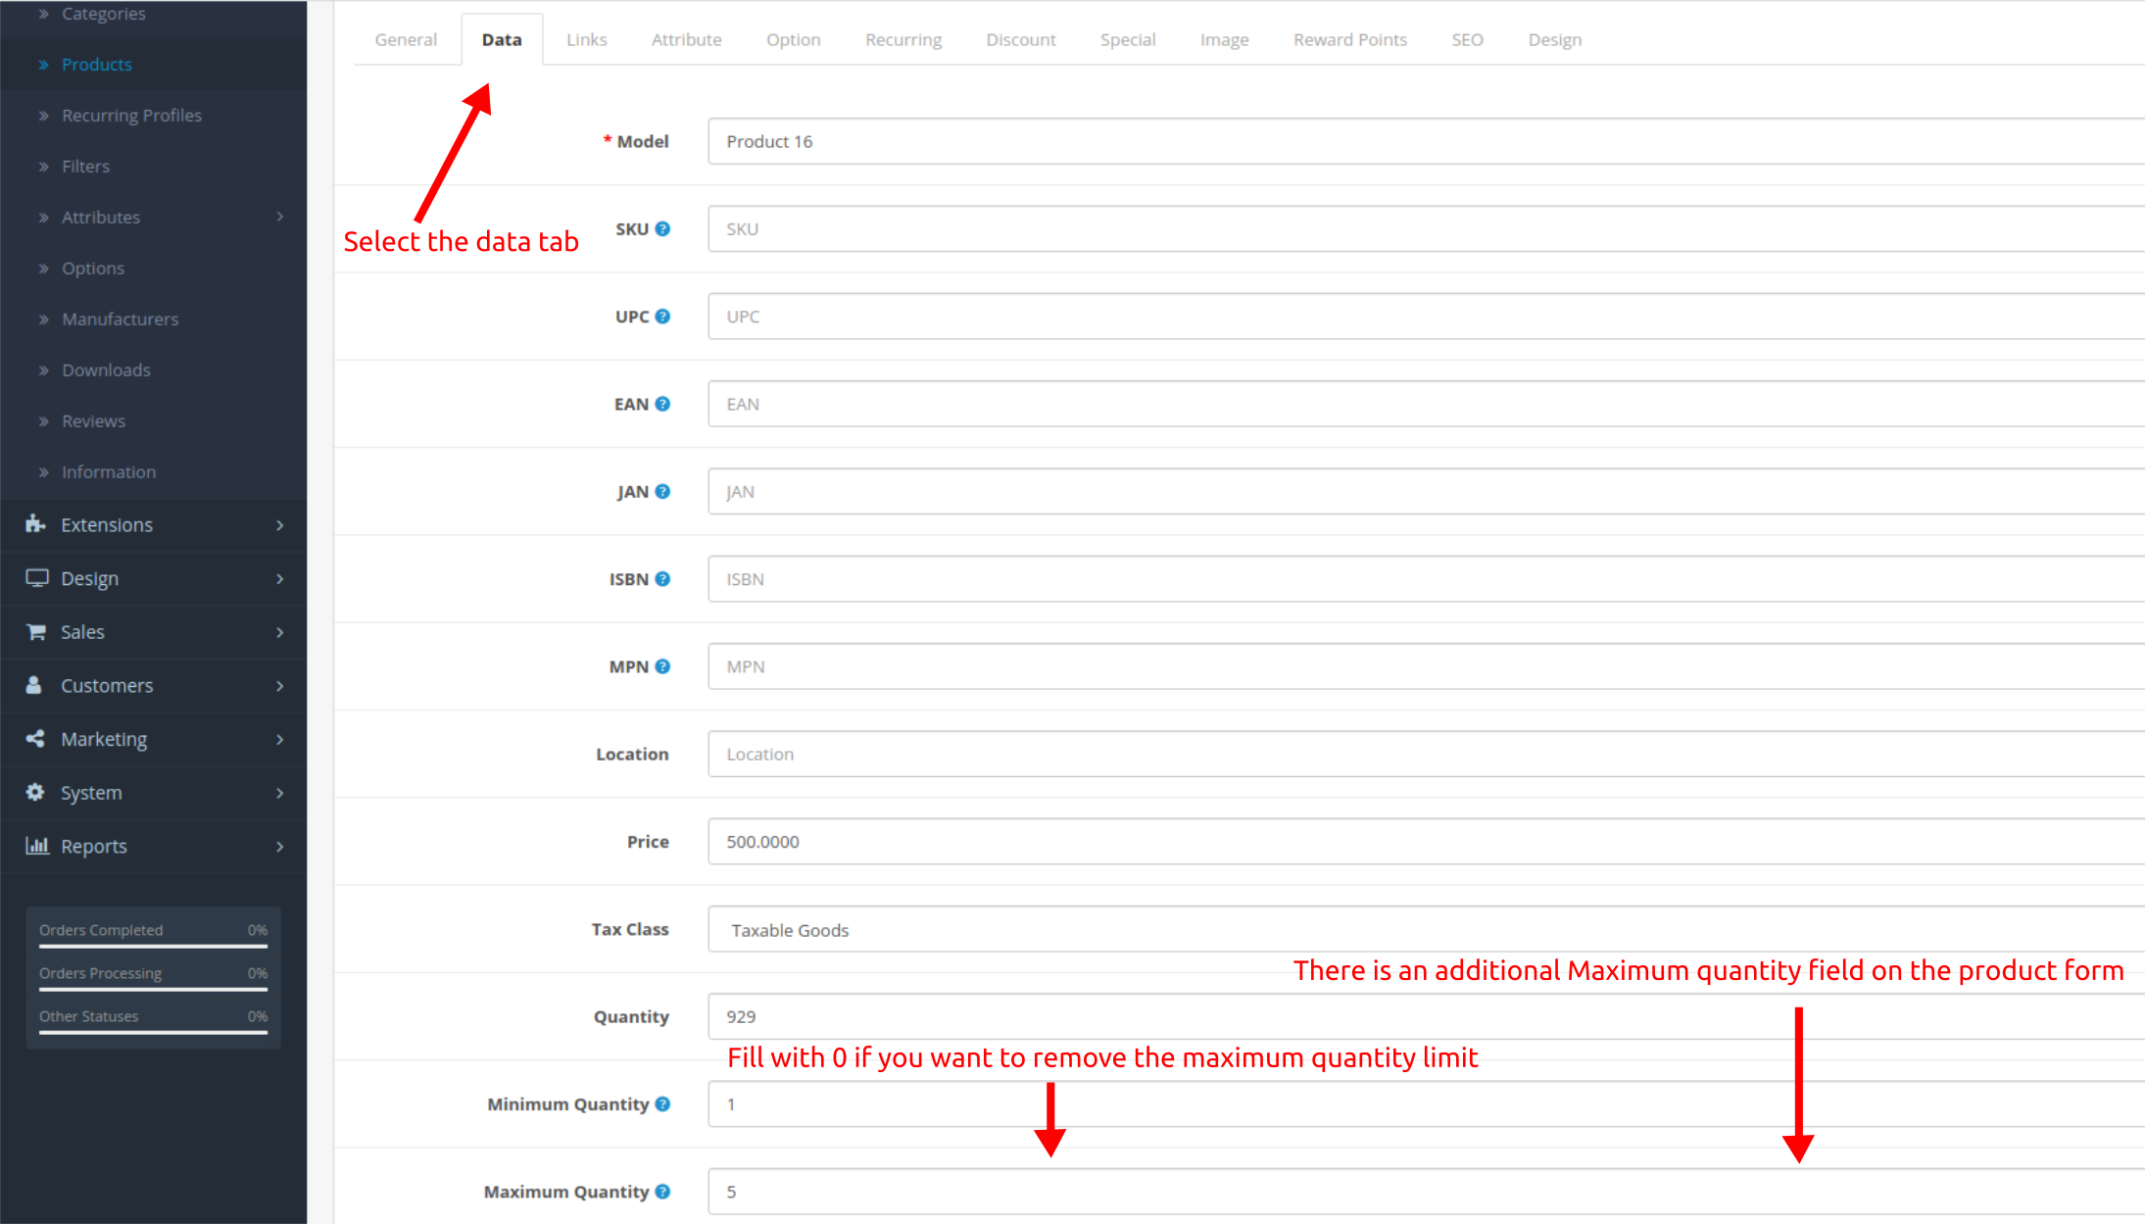Click Maximum Quantity help icon

click(662, 1192)
